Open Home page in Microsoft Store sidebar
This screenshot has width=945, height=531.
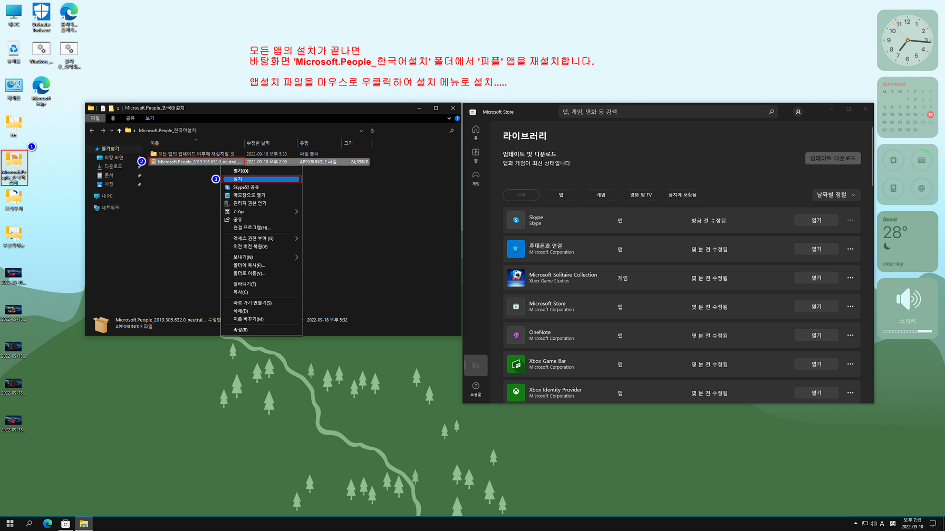476,132
